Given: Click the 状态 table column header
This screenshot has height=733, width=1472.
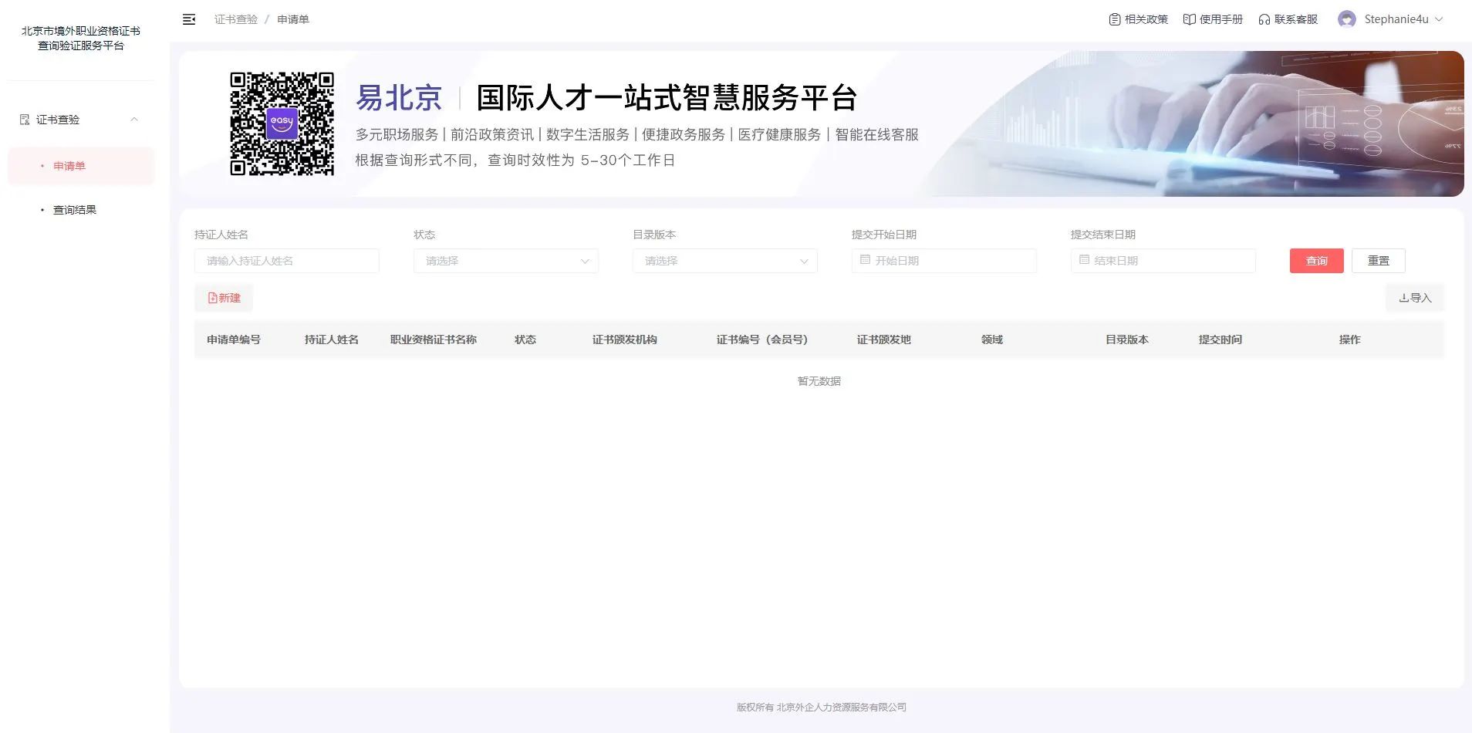Looking at the screenshot, I should [525, 339].
